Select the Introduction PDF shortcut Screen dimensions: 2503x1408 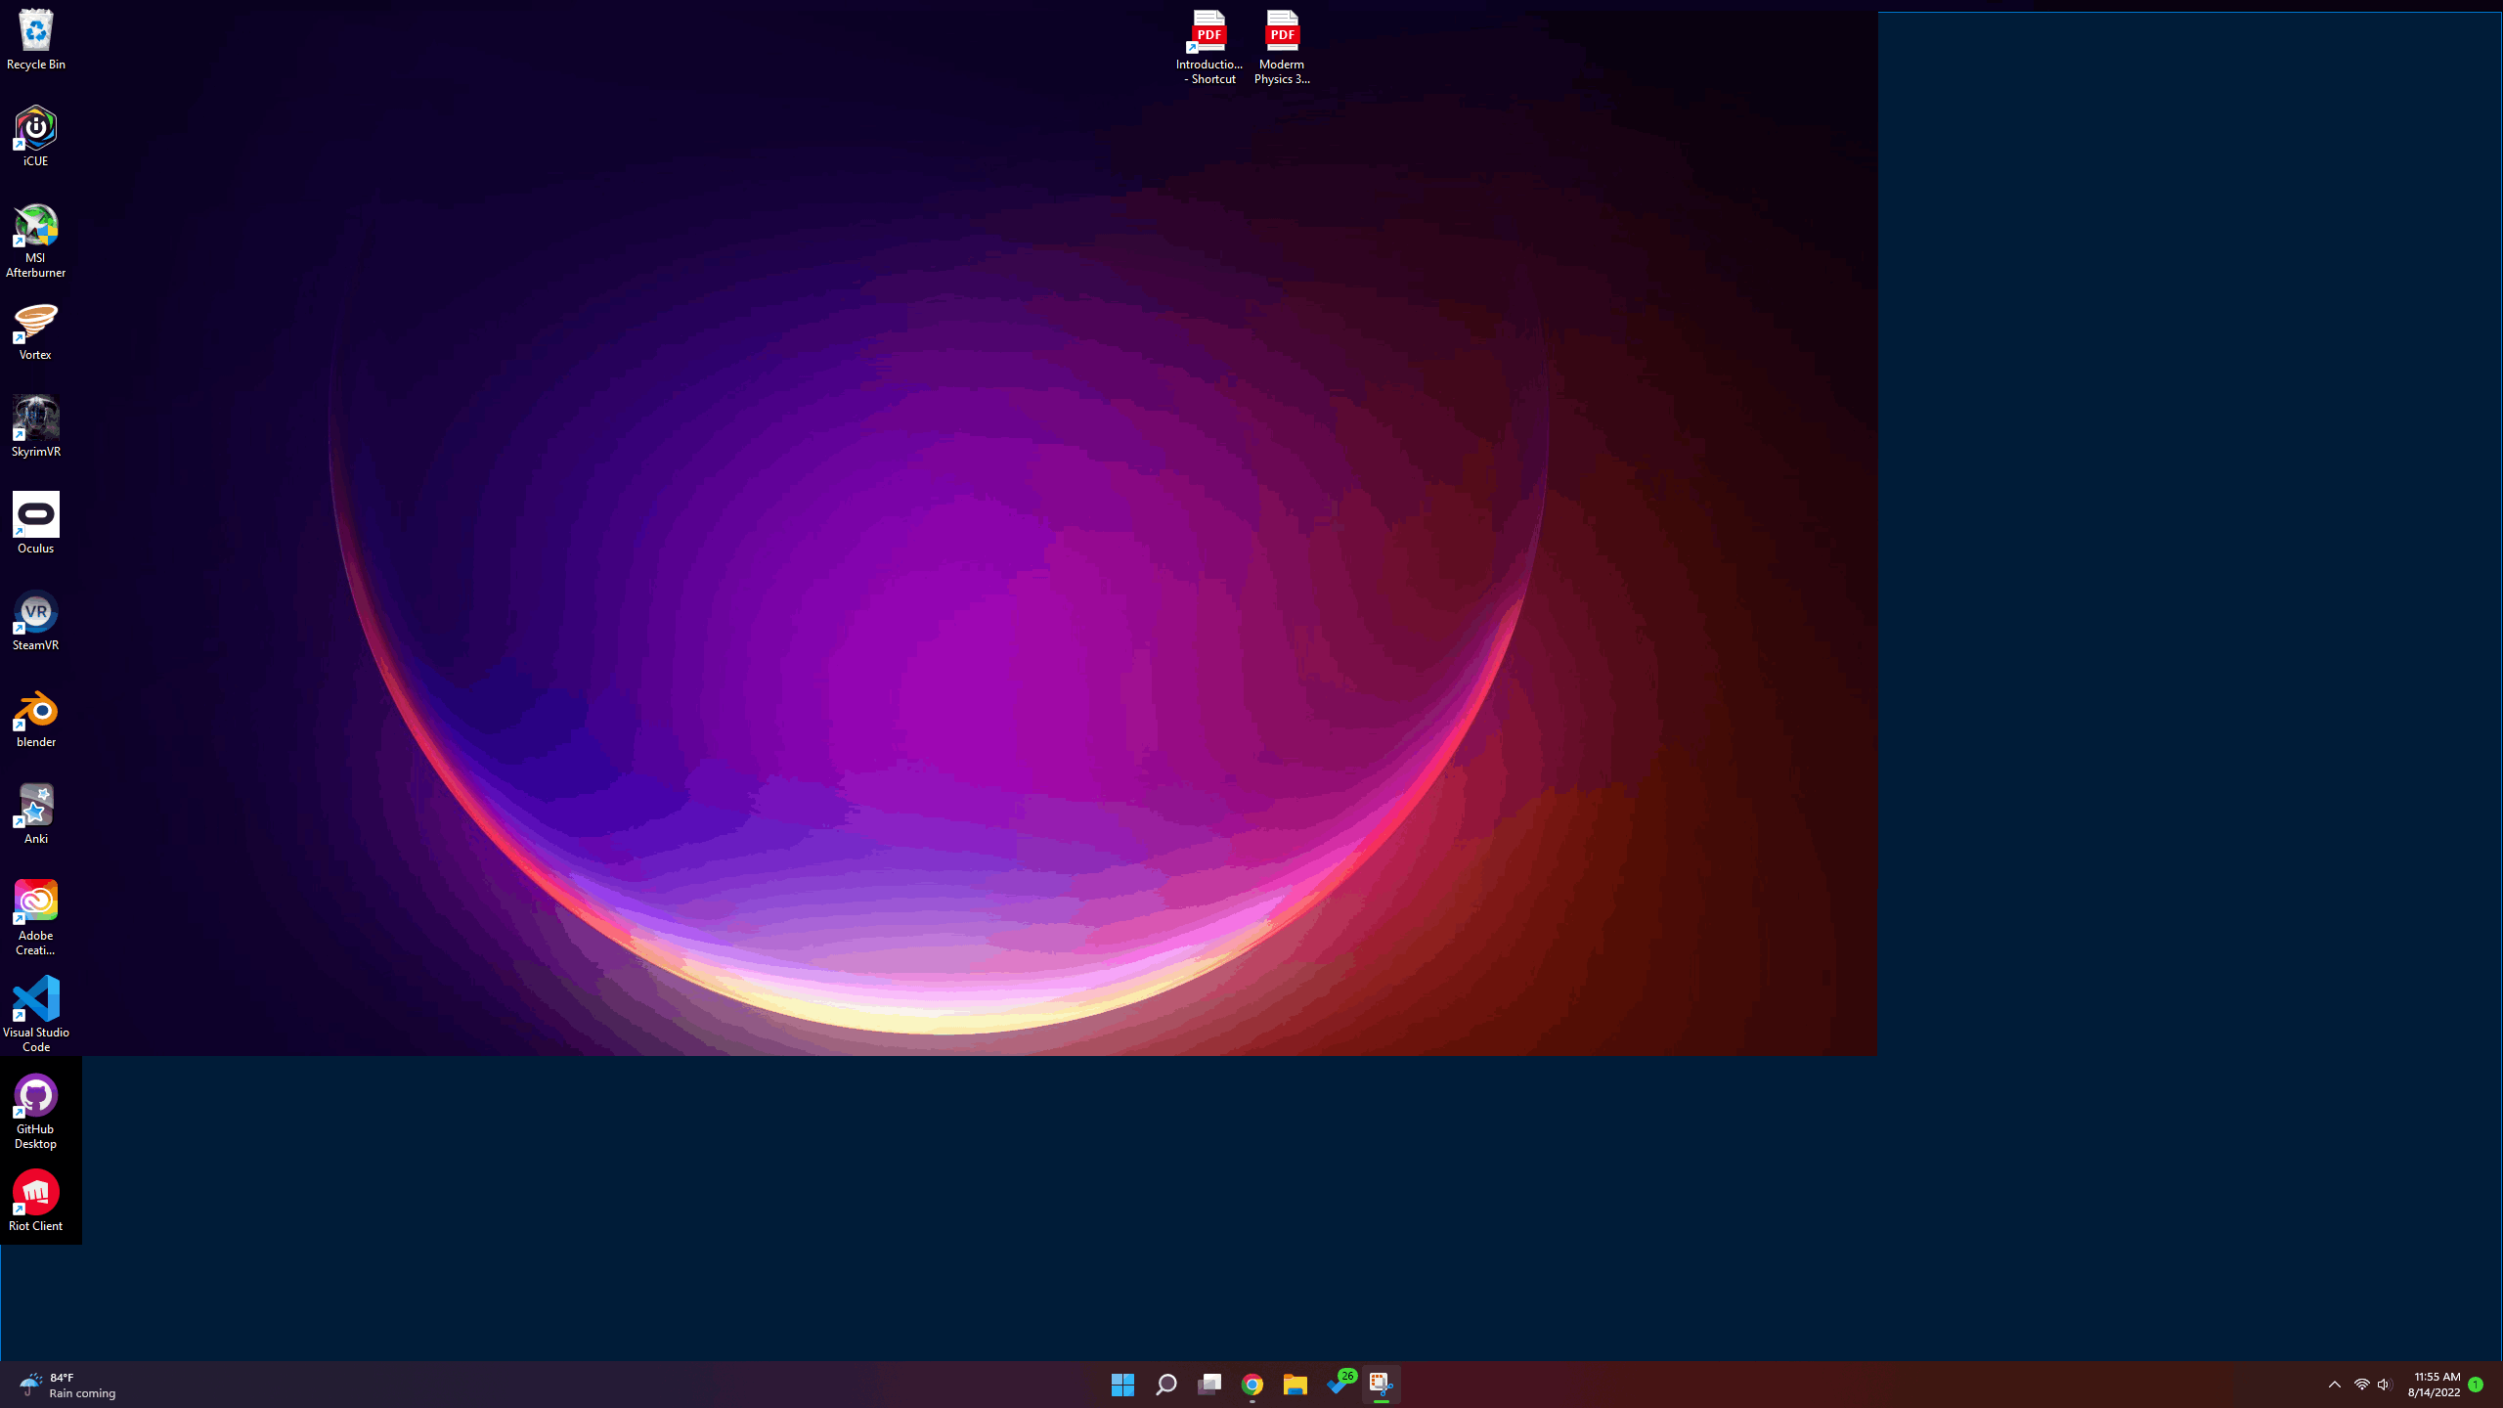click(x=1209, y=33)
